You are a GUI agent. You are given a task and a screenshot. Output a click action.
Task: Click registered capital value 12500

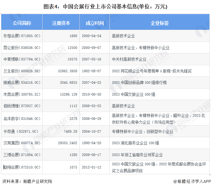click(x=72, y=48)
